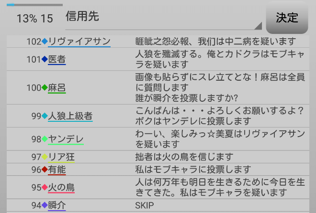Image resolution: width=316 pixels, height=213 pixels.
Task: Click player name ヤンデレ
Action: (x=66, y=139)
